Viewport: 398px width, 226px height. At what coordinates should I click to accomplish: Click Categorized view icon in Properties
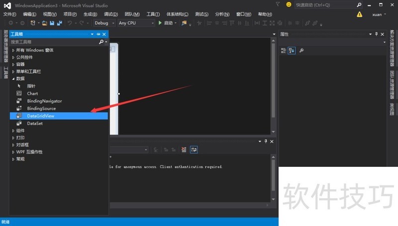pos(284,51)
